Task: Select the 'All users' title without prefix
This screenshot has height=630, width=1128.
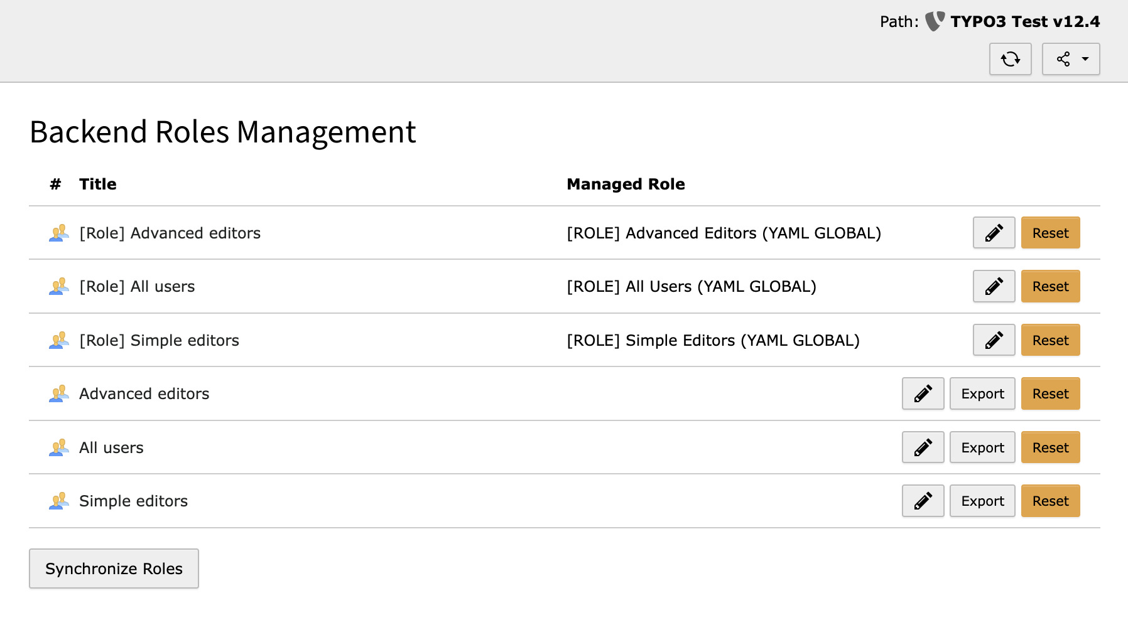Action: pos(111,447)
